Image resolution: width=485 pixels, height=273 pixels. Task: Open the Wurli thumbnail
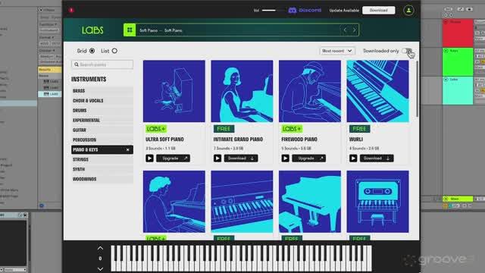coord(377,91)
